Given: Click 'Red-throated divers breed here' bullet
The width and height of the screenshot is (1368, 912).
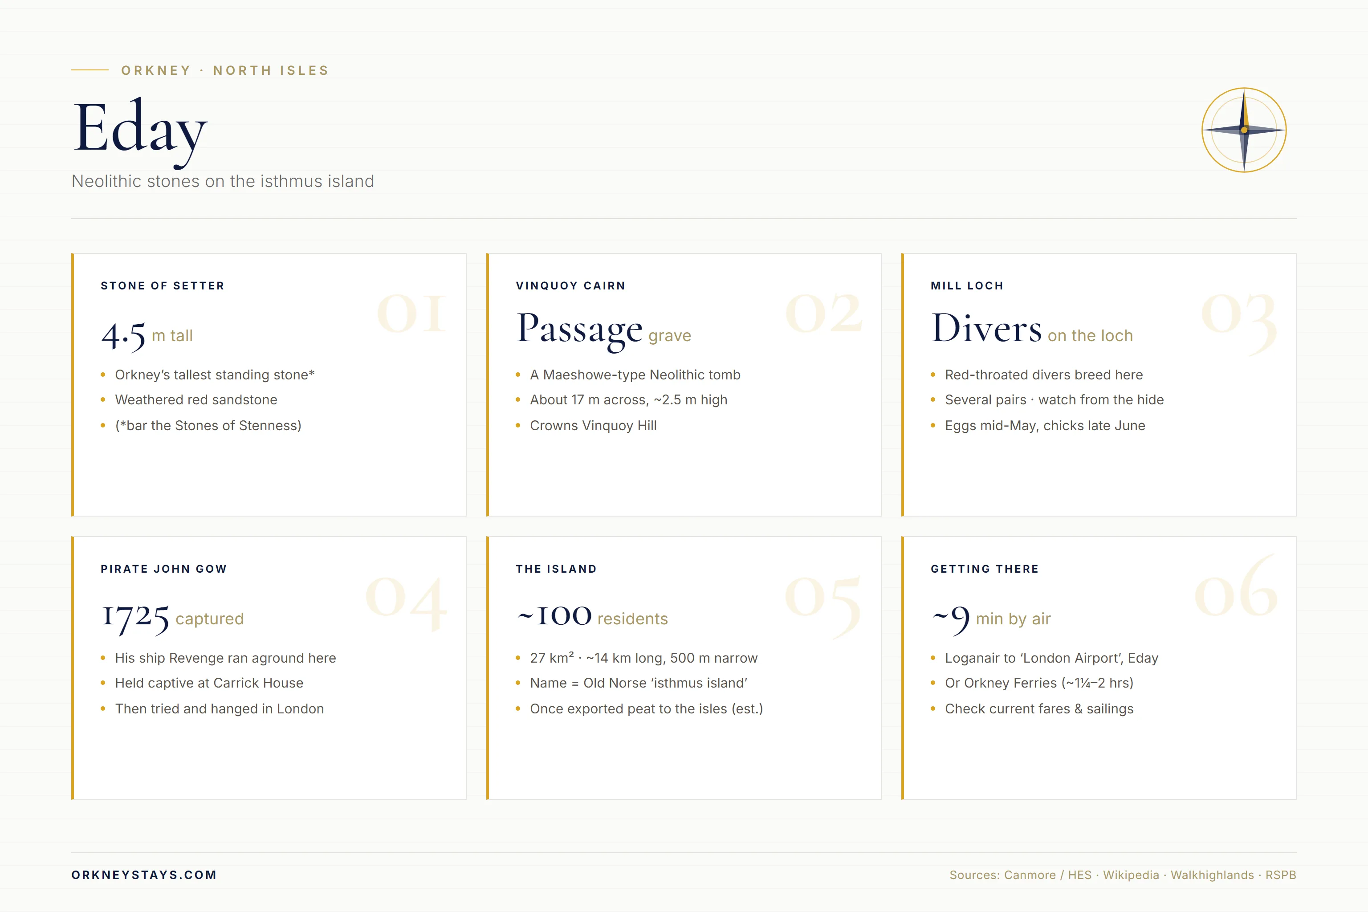Looking at the screenshot, I should pos(1043,375).
